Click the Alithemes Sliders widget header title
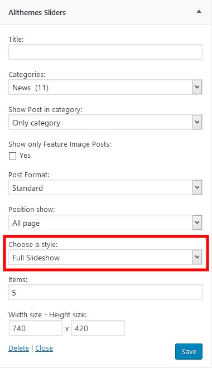Viewport: 212px width, 368px height. (x=37, y=12)
